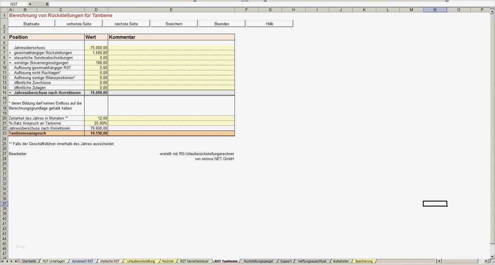Screen dimensions: 495x265
Task: Click the Tantieme percentage value 25,00%
Action: point(96,123)
